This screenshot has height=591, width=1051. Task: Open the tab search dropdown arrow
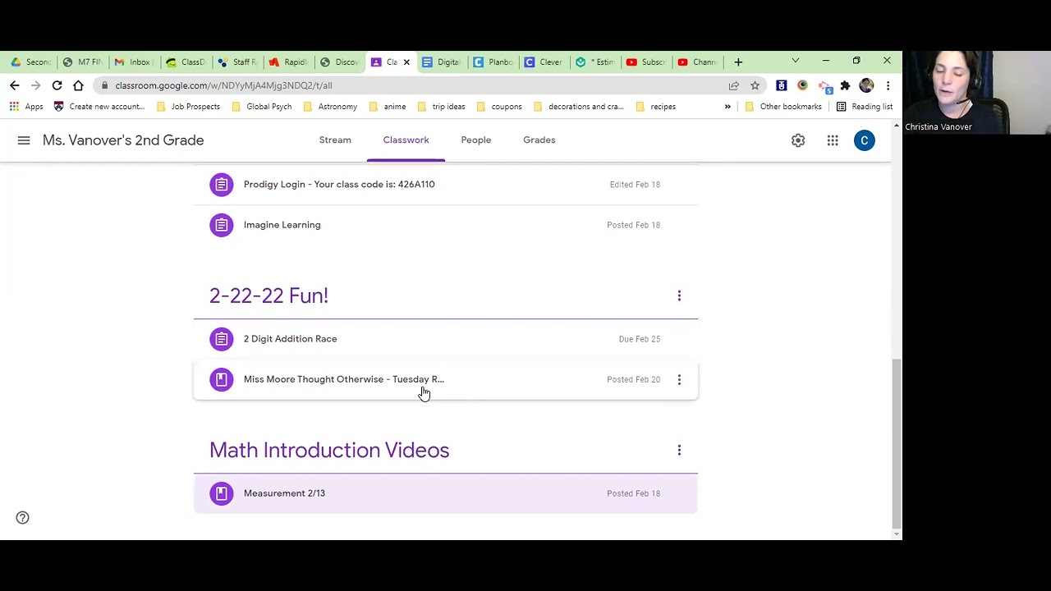coord(795,62)
